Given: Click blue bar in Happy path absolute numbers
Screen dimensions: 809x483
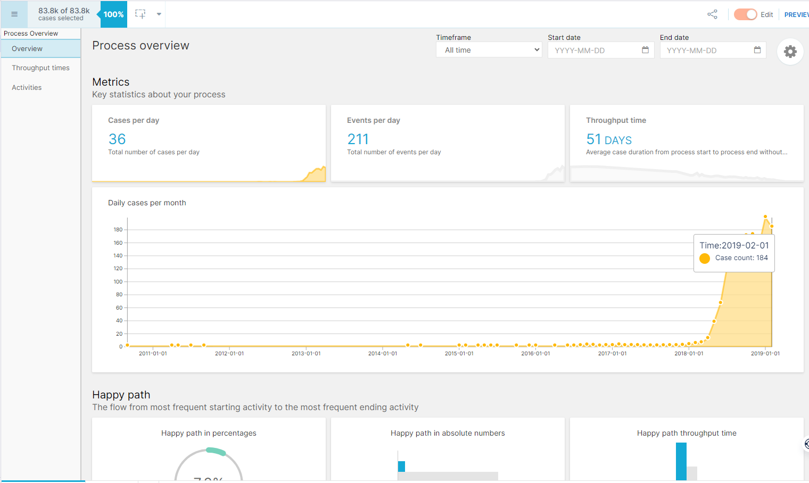Looking at the screenshot, I should 401,466.
